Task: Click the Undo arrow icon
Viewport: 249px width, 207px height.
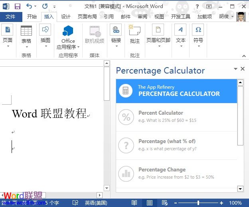Action: coord(29,6)
